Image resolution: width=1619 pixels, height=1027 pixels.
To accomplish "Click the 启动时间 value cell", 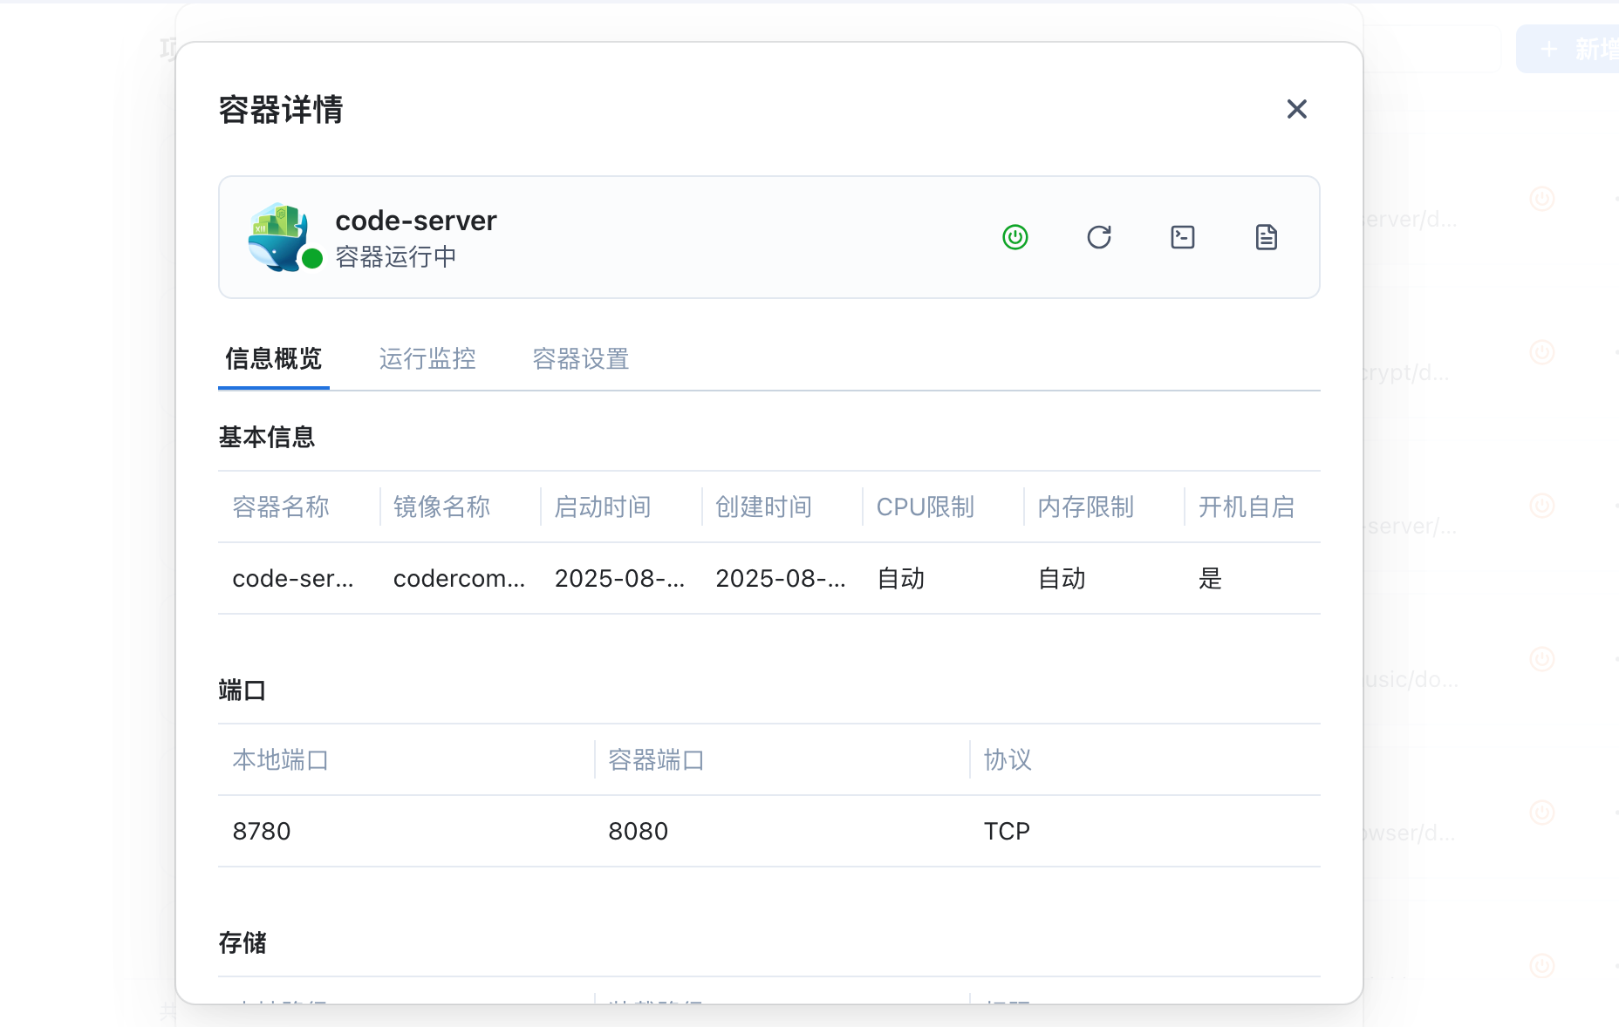I will pos(619,578).
